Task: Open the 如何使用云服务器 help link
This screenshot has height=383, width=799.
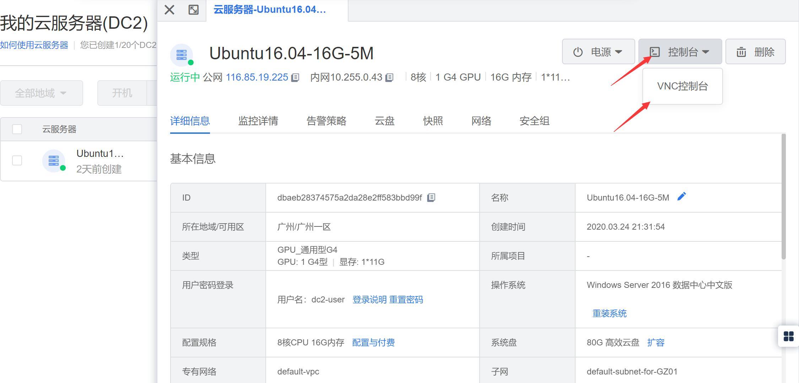Action: click(34, 45)
